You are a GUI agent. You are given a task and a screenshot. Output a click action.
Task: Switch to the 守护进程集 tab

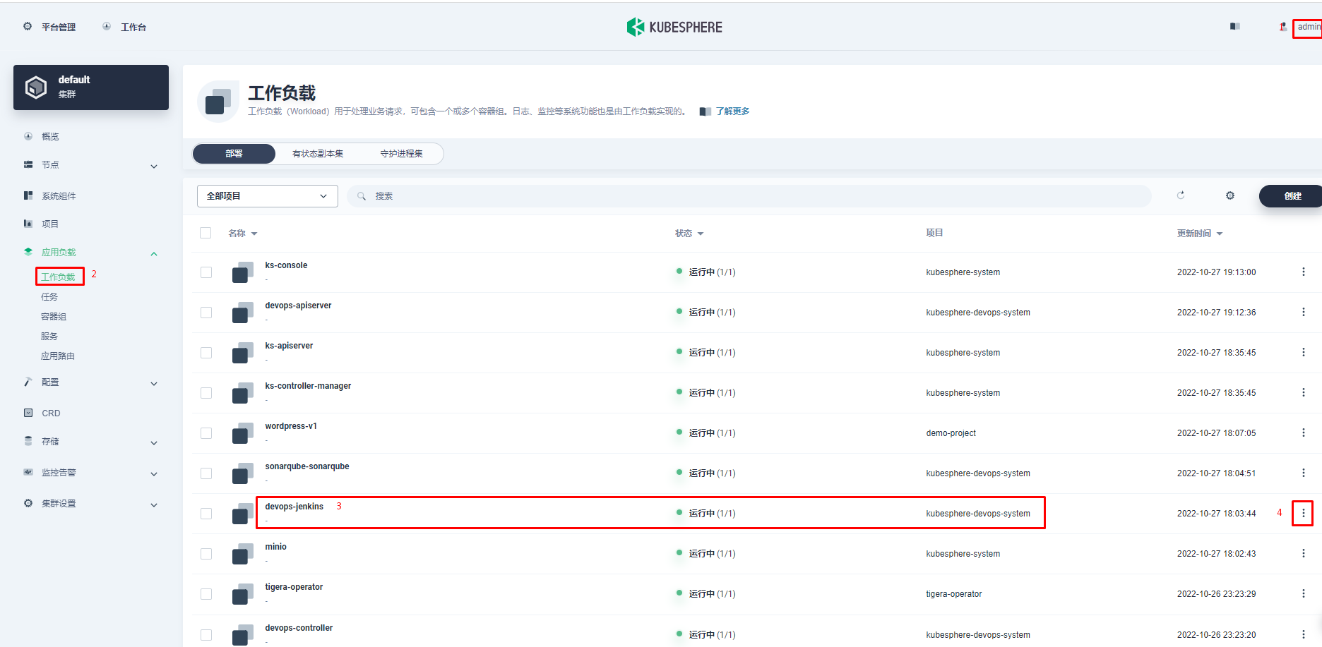pyautogui.click(x=401, y=154)
